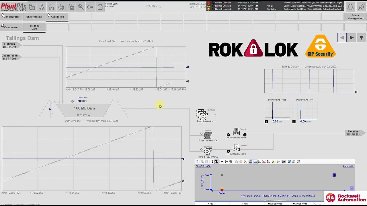The image size is (367, 206).
Task: Click the Delivery Line Flow 0.00 value
Action: (x=303, y=122)
